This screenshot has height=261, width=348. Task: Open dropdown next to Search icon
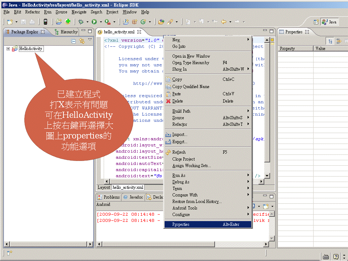coord(177,22)
